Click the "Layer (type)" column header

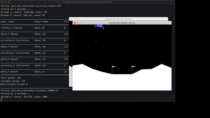pos(8,22)
